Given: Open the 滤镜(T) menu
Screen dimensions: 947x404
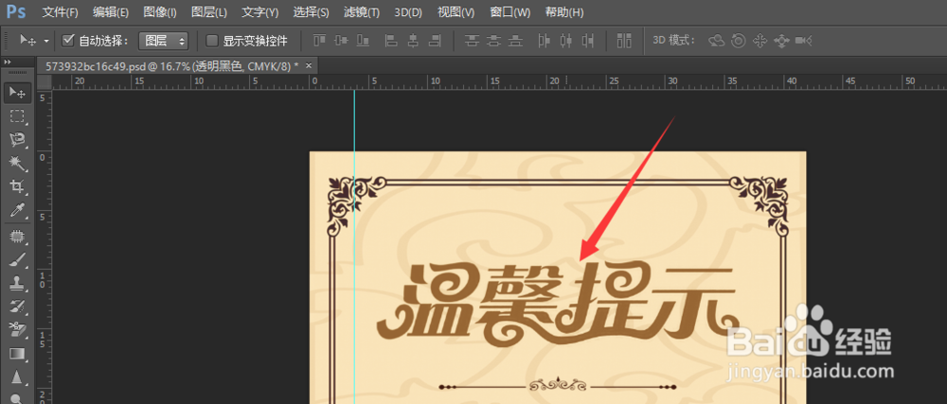Looking at the screenshot, I should 361,11.
